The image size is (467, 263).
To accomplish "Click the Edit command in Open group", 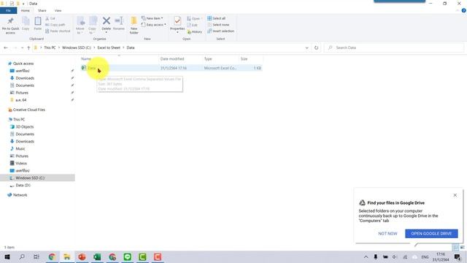I will click(193, 25).
